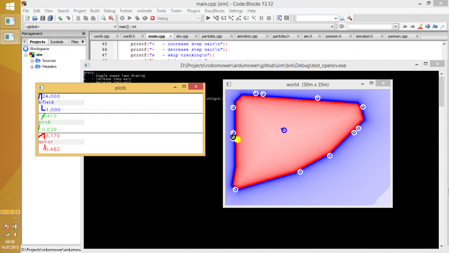The image size is (449, 253).
Task: Select the Files tab in Management
Action: [x=75, y=42]
